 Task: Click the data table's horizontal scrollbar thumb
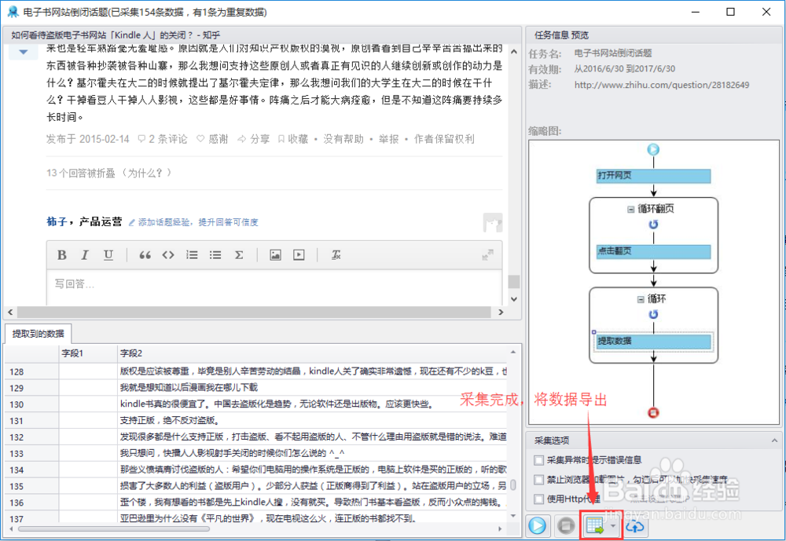[x=114, y=528]
